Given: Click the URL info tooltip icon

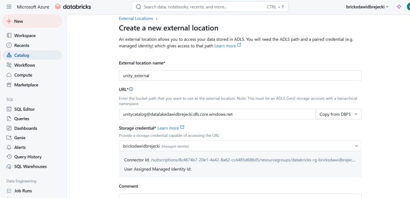Looking at the screenshot, I should 131,89.
